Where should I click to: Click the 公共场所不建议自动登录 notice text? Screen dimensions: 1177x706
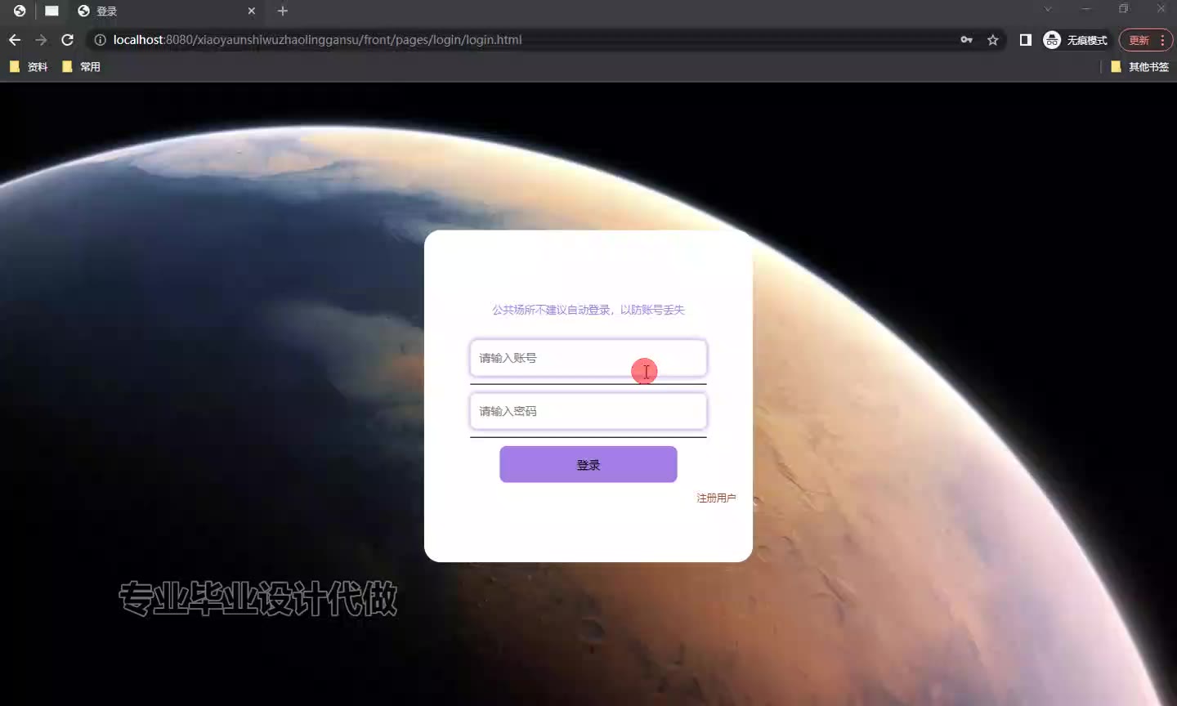[x=588, y=310]
